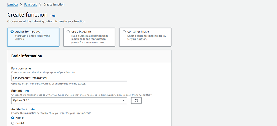The height and width of the screenshot is (126, 277).
Task: Select the Author from scratch radio button
Action: click(x=12, y=32)
